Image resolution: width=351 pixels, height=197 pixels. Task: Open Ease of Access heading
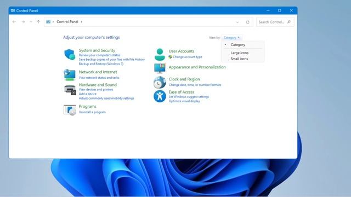pyautogui.click(x=182, y=92)
